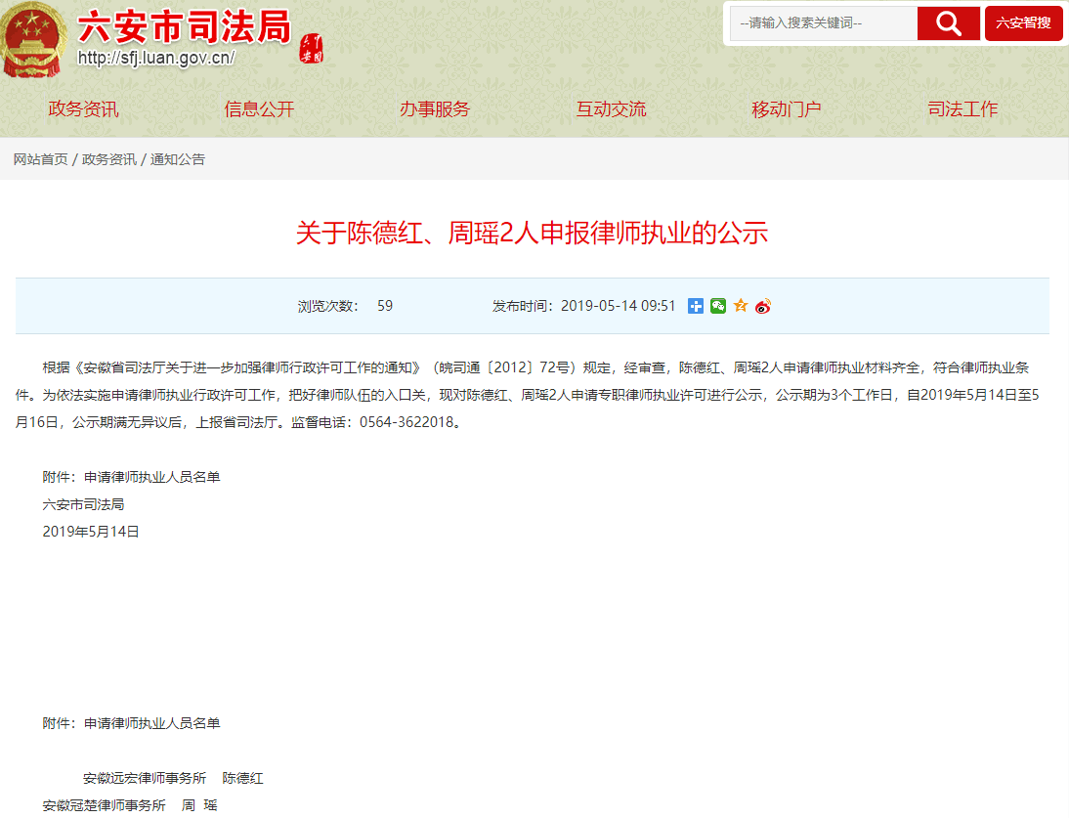Click the orange star favorites icon
The image size is (1069, 818).
[x=741, y=306]
